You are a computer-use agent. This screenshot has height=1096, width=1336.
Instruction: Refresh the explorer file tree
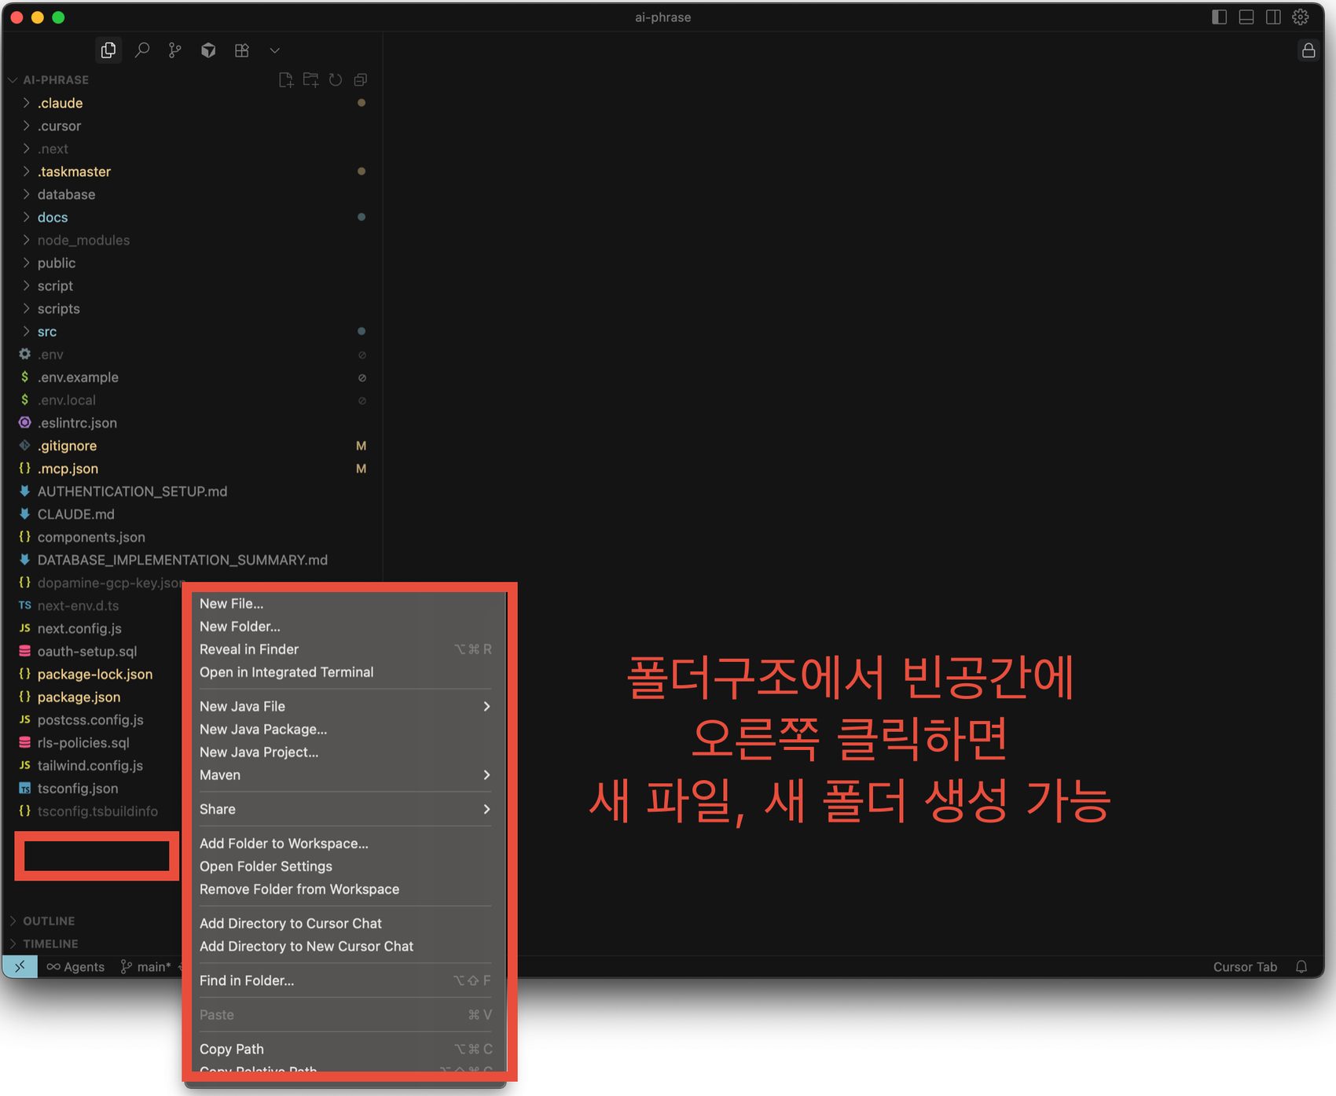336,79
